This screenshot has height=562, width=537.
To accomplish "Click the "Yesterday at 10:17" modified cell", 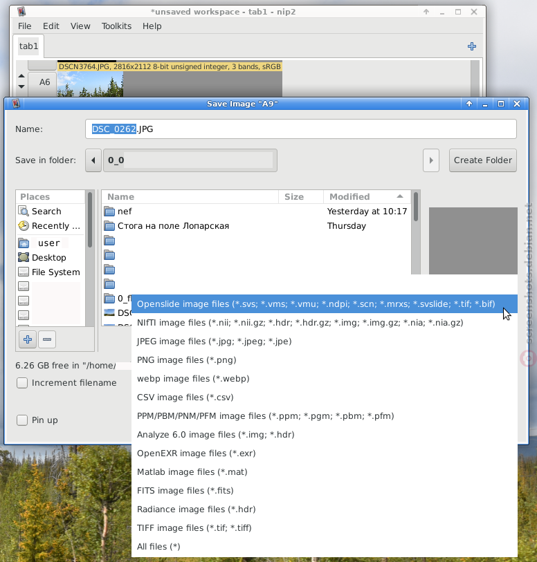I will point(367,212).
